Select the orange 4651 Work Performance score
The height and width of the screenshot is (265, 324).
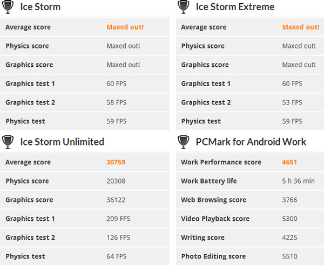(x=289, y=162)
